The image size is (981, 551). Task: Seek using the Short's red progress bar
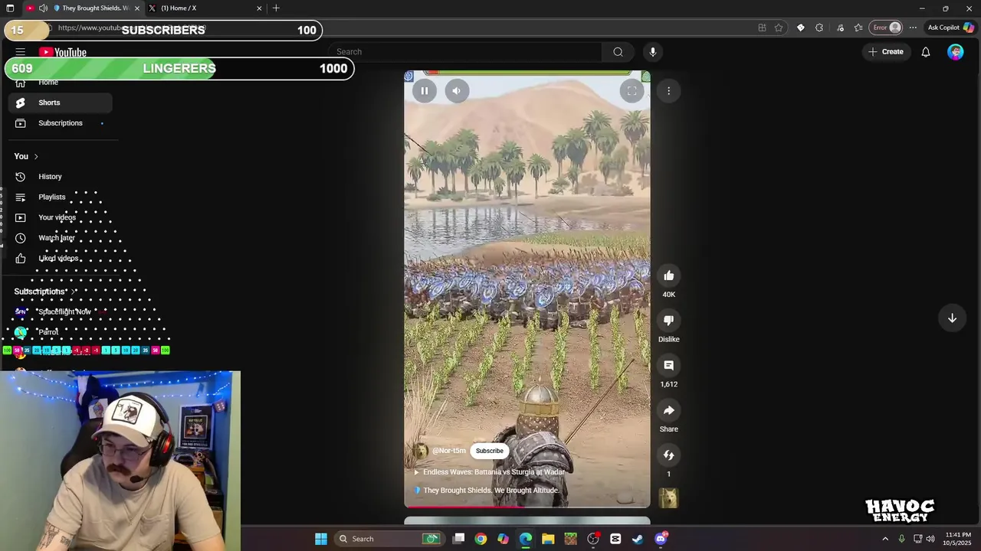(527, 507)
